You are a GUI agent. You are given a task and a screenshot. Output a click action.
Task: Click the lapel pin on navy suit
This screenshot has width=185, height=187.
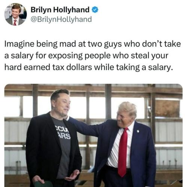pos(138,131)
